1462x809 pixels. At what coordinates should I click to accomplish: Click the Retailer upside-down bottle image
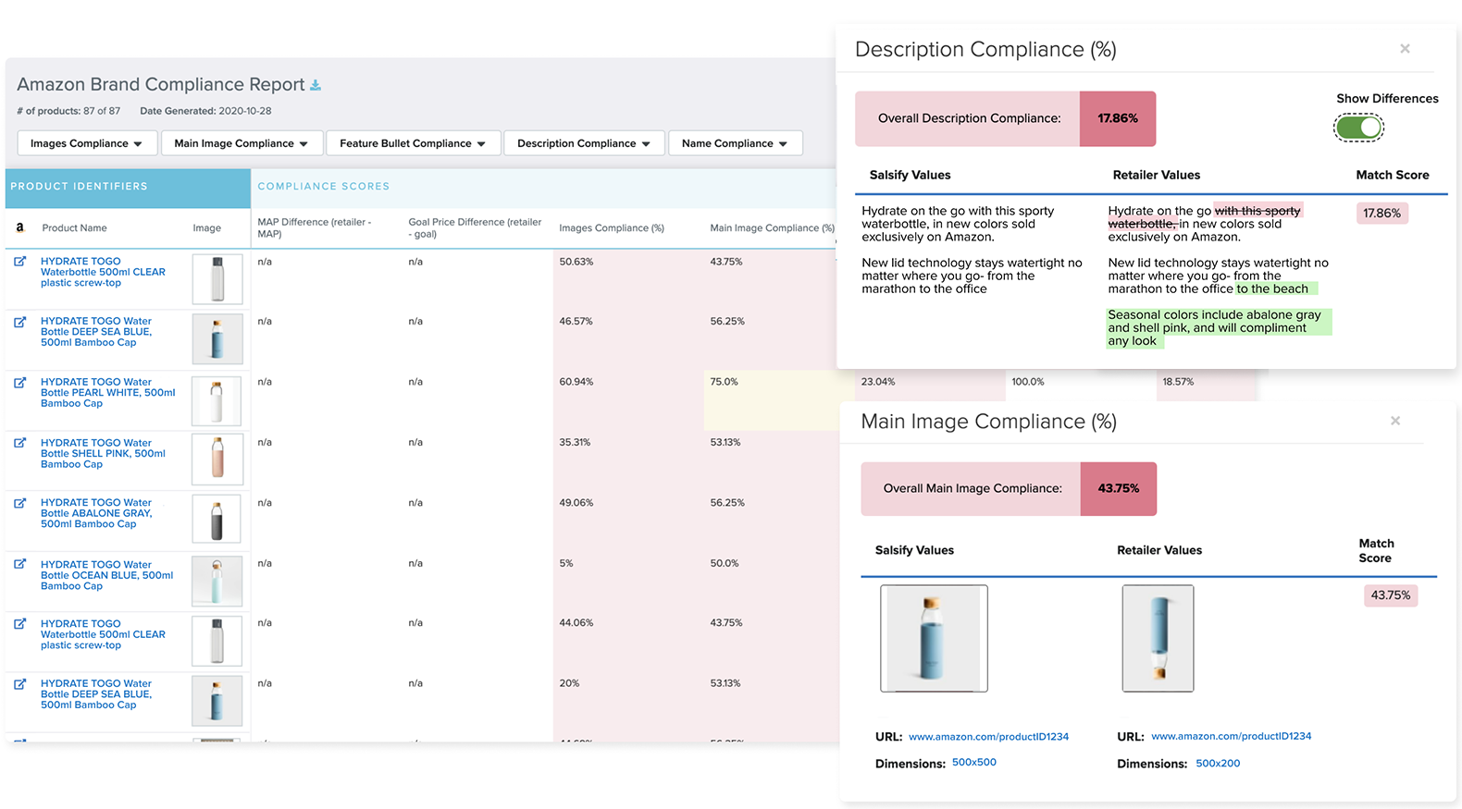coord(1158,638)
